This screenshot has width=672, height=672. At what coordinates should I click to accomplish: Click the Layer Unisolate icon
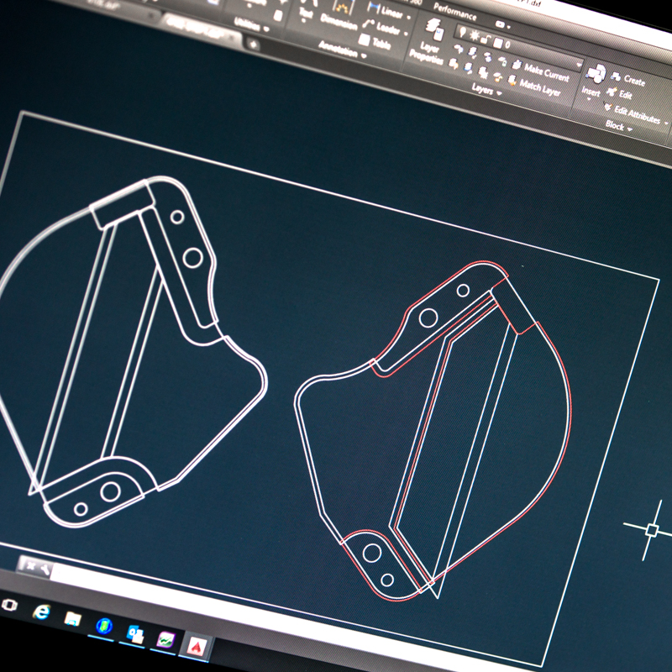point(468,67)
